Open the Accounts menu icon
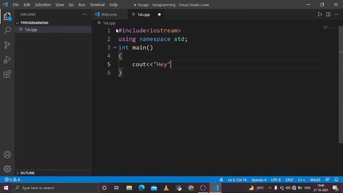 [7, 154]
